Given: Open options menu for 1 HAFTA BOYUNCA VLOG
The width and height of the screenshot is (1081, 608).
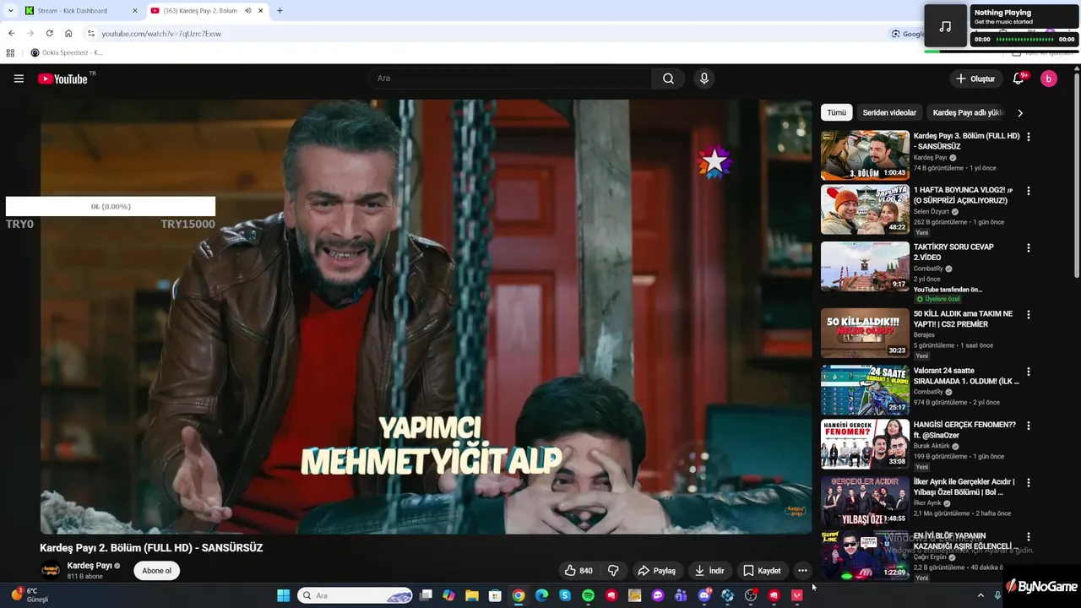Looking at the screenshot, I should pos(1028,192).
